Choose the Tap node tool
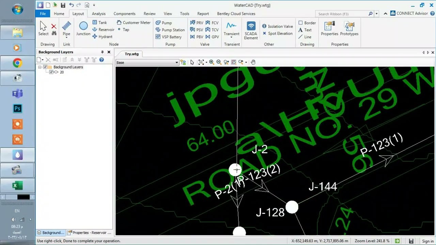The height and width of the screenshot is (245, 436). (123, 30)
